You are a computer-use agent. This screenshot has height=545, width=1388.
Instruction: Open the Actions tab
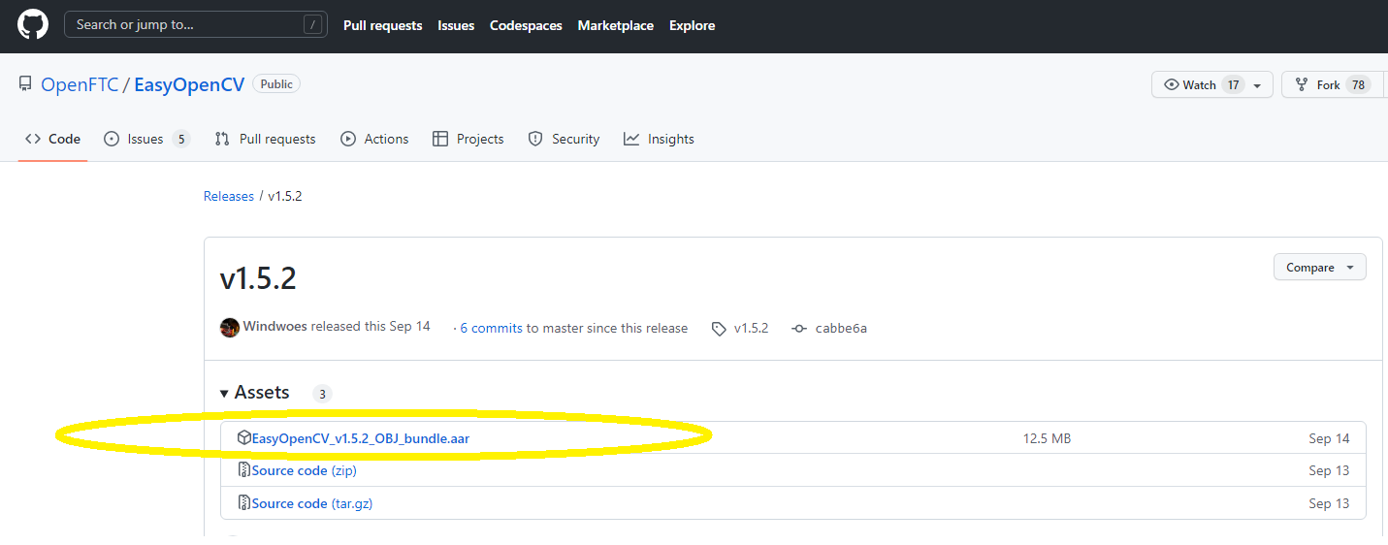[x=375, y=139]
